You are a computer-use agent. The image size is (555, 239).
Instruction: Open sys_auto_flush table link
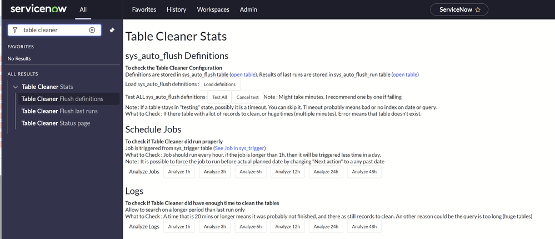click(x=242, y=74)
